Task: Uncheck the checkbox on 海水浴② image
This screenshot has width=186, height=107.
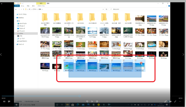Action: (76, 61)
